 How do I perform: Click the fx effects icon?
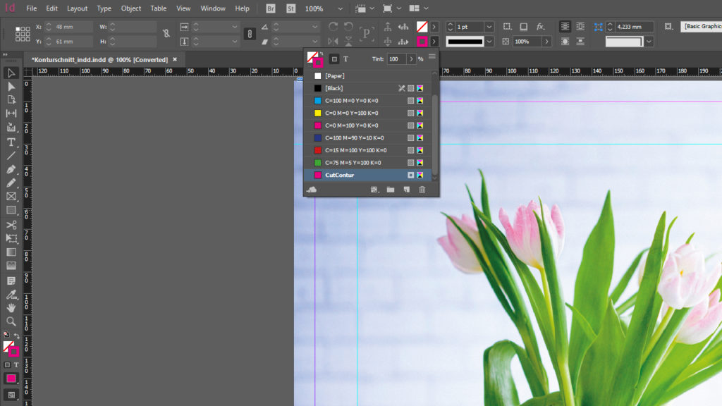pos(540,25)
